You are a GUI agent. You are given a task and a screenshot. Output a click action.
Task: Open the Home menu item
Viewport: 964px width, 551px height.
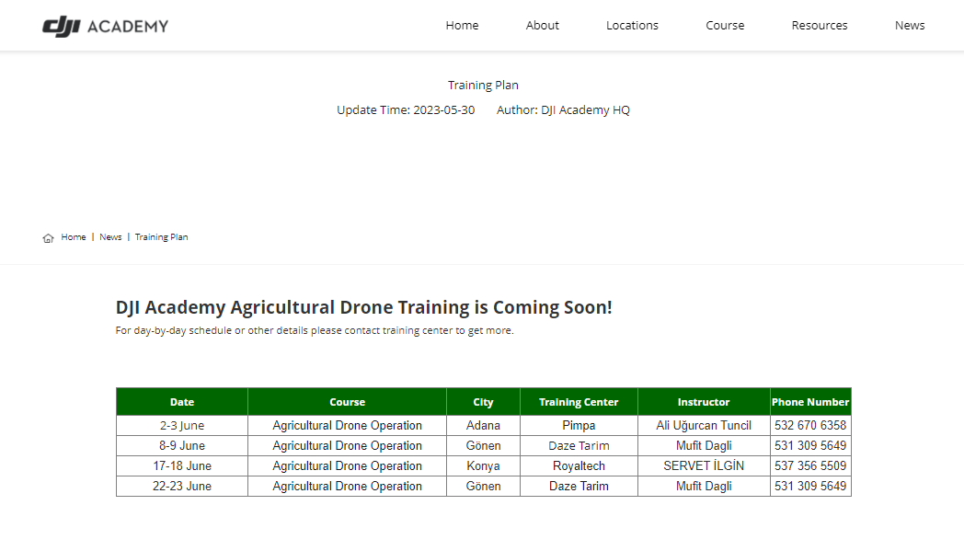[x=463, y=25]
